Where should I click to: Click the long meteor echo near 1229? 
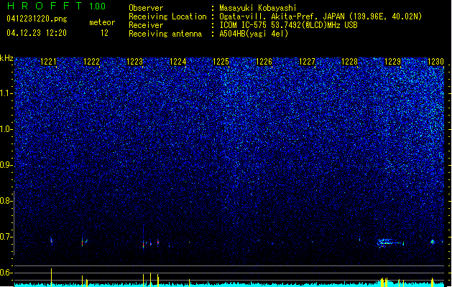[391, 243]
